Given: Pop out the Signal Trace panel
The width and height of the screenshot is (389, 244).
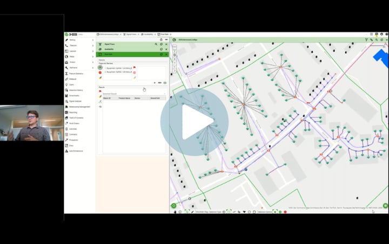Looking at the screenshot, I should (x=161, y=44).
